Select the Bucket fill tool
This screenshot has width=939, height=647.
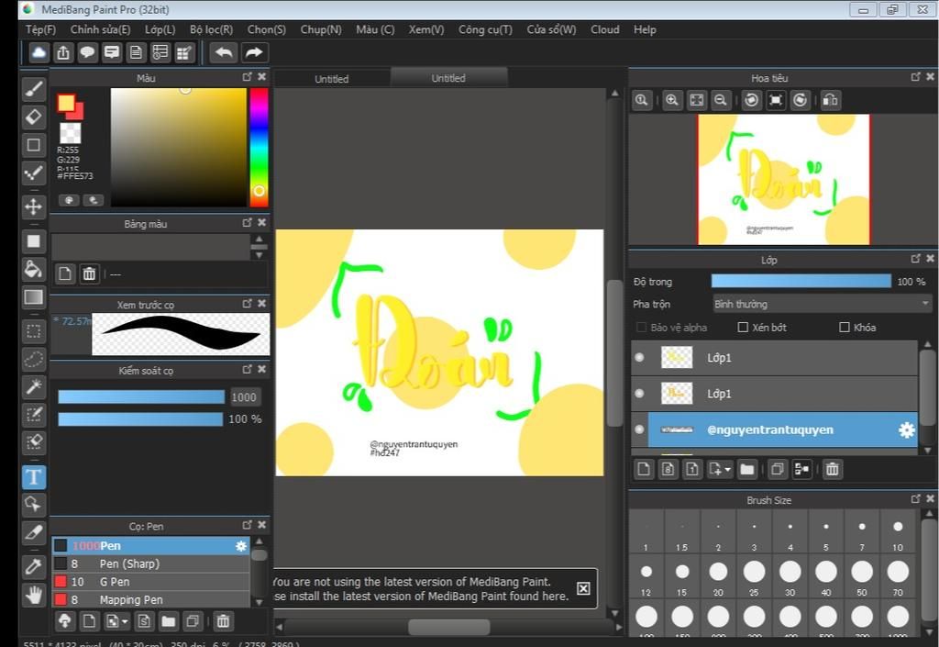click(34, 269)
